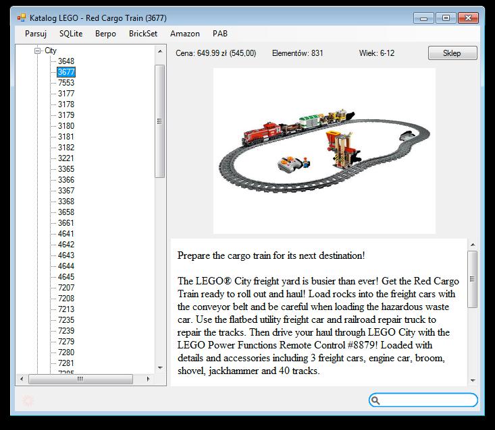The height and width of the screenshot is (430, 495).
Task: Select set 3182 in the tree
Action: tap(66, 148)
